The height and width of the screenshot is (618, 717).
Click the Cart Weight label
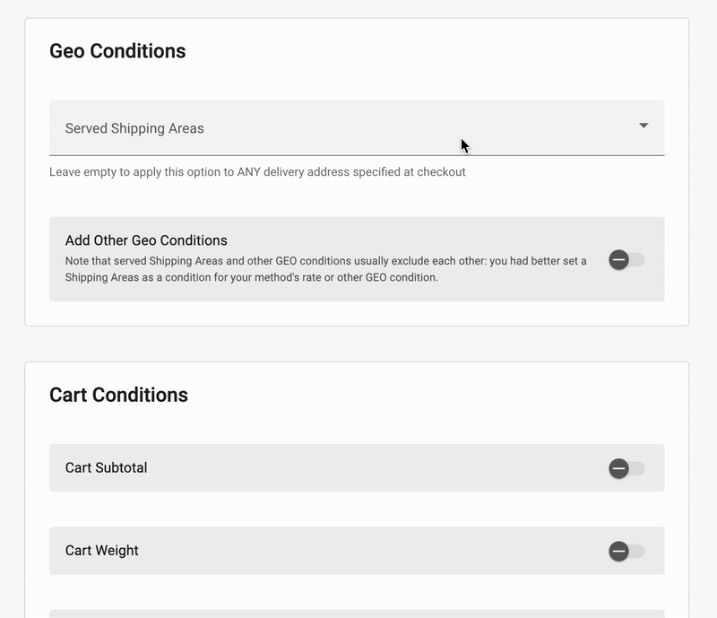click(x=101, y=551)
